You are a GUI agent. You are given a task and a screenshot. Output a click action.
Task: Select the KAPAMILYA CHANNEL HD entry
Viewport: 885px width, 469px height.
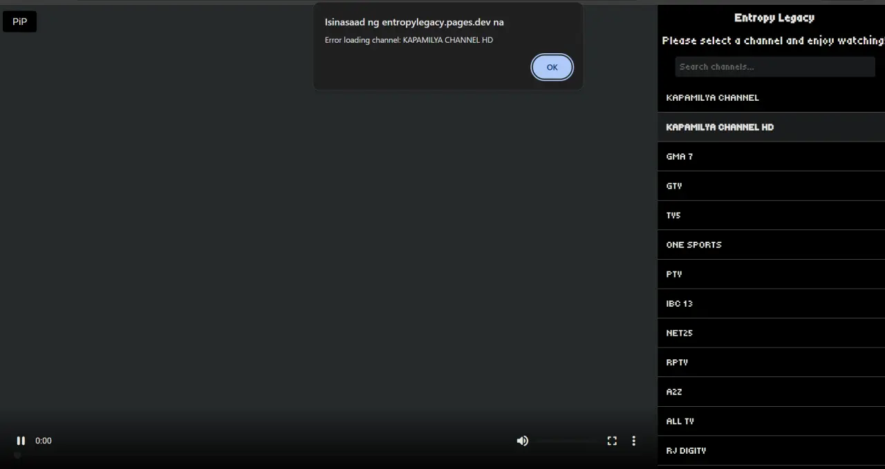click(x=771, y=127)
